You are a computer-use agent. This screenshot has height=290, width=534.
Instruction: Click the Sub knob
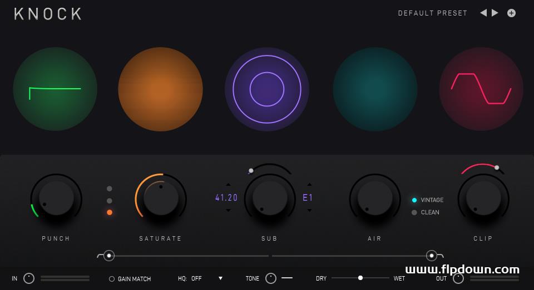coord(270,199)
